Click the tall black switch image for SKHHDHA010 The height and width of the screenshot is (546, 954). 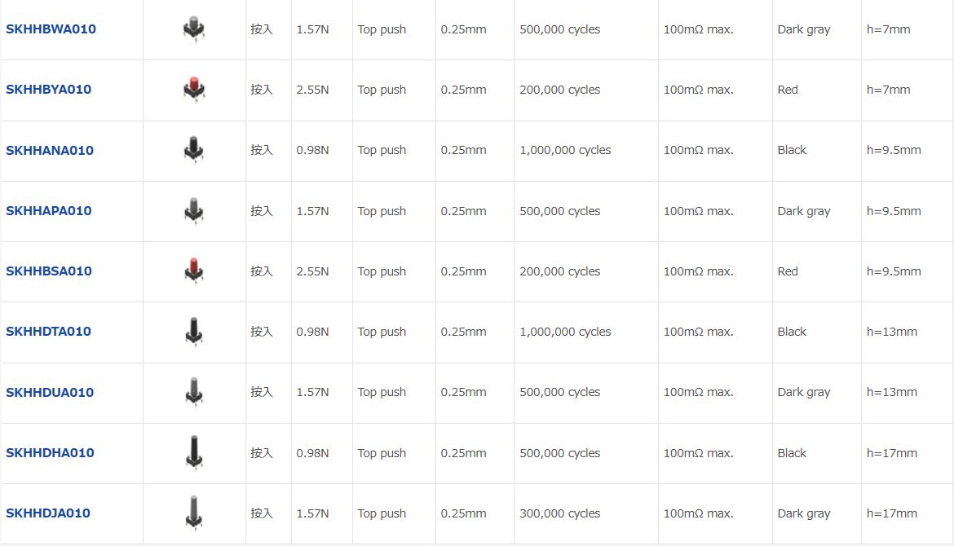pos(194,452)
